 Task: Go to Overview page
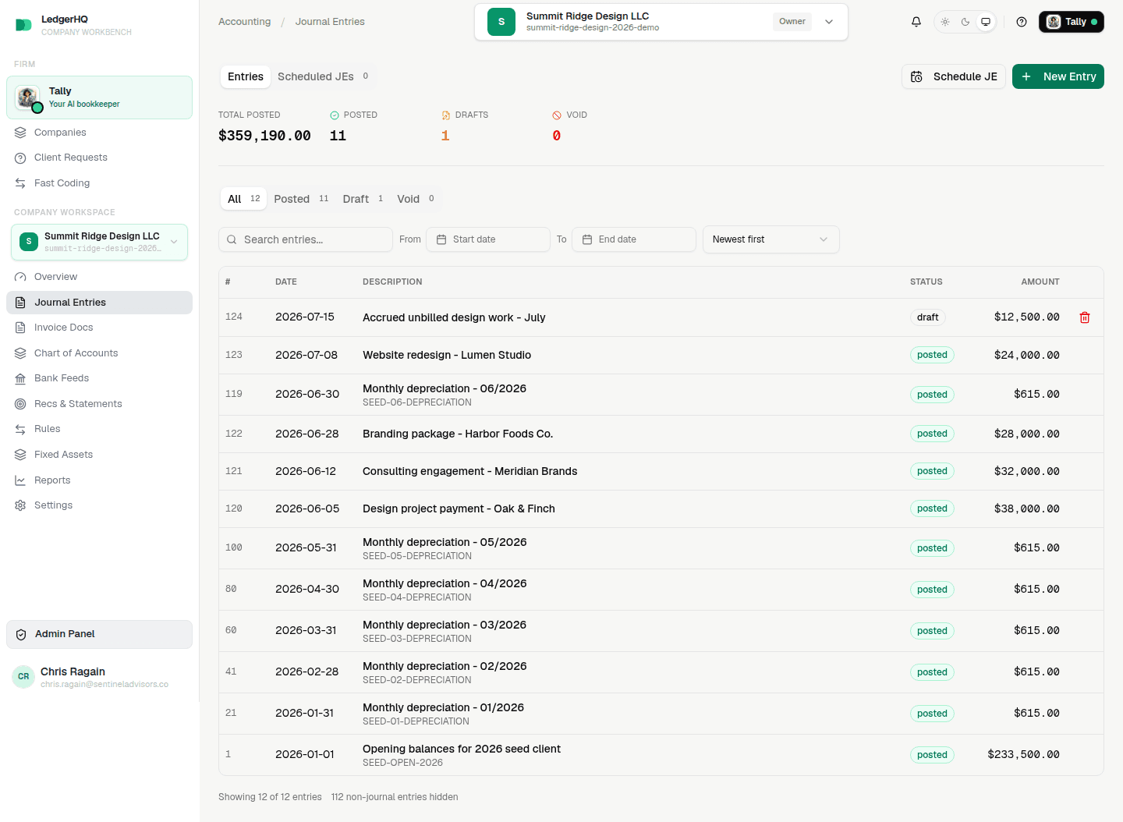point(99,277)
